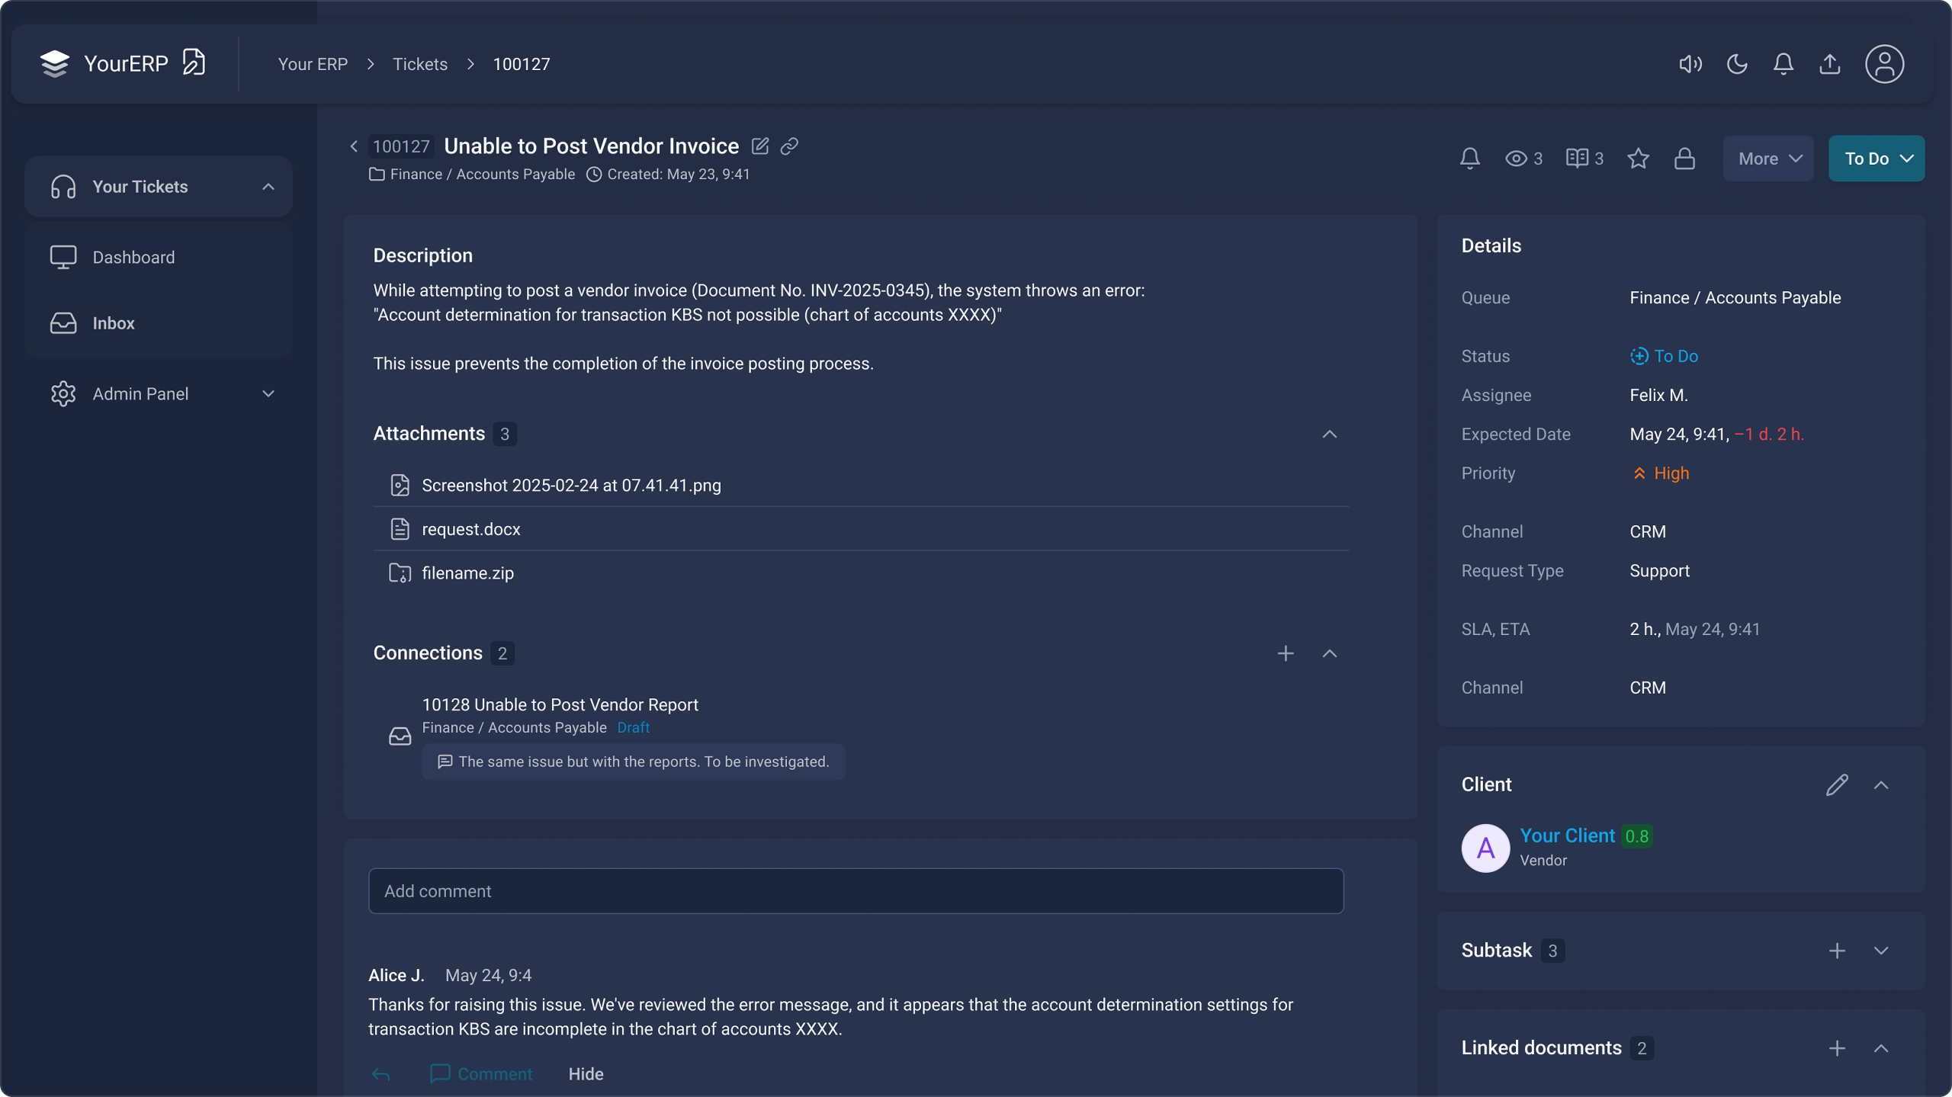Image resolution: width=1952 pixels, height=1097 pixels.
Task: Open the user profile avatar icon
Action: (1884, 64)
